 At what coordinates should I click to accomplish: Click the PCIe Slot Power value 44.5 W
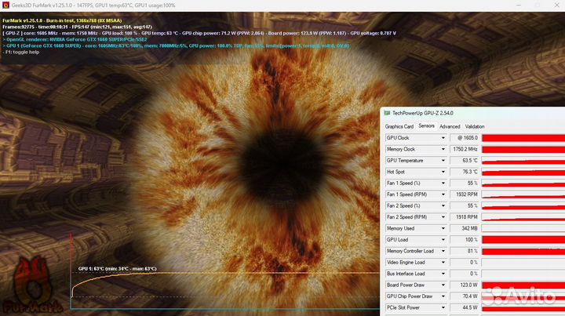coord(465,308)
